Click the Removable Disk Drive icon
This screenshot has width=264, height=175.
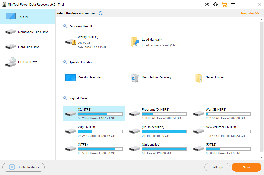pos(11,32)
